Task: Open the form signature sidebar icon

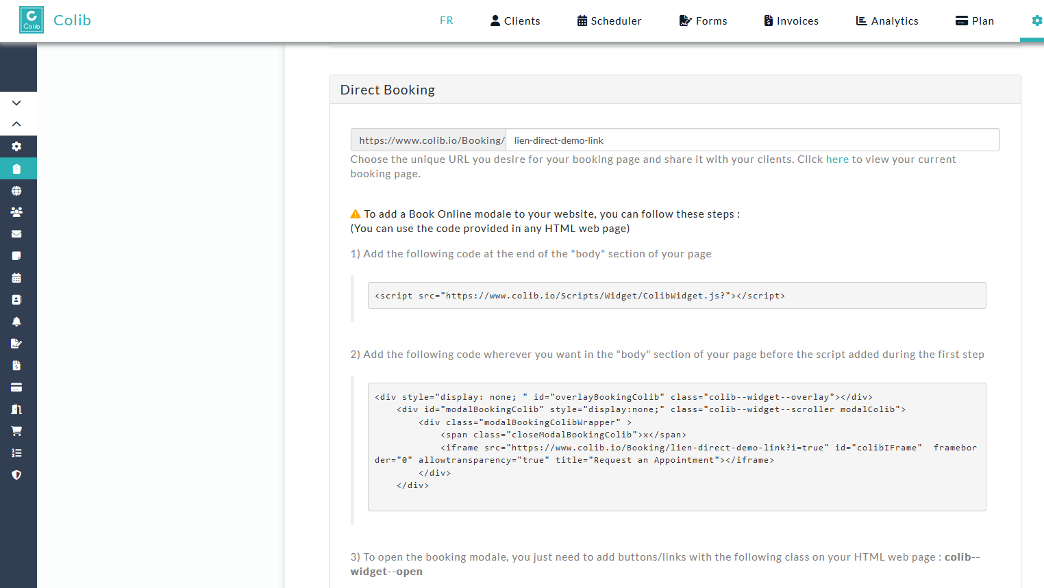Action: point(16,344)
